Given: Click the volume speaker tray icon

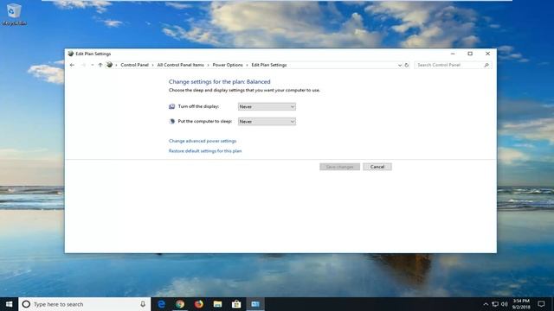Looking at the screenshot, I should (x=504, y=304).
